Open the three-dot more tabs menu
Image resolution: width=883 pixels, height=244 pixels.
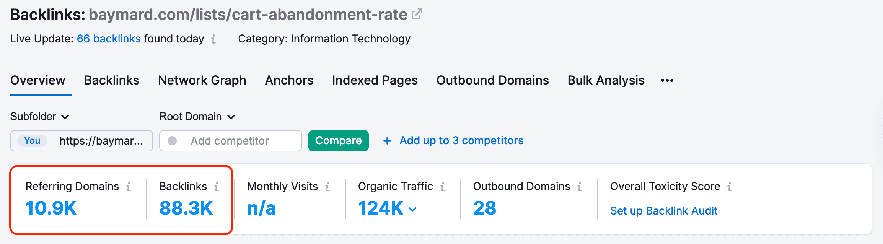coord(667,80)
